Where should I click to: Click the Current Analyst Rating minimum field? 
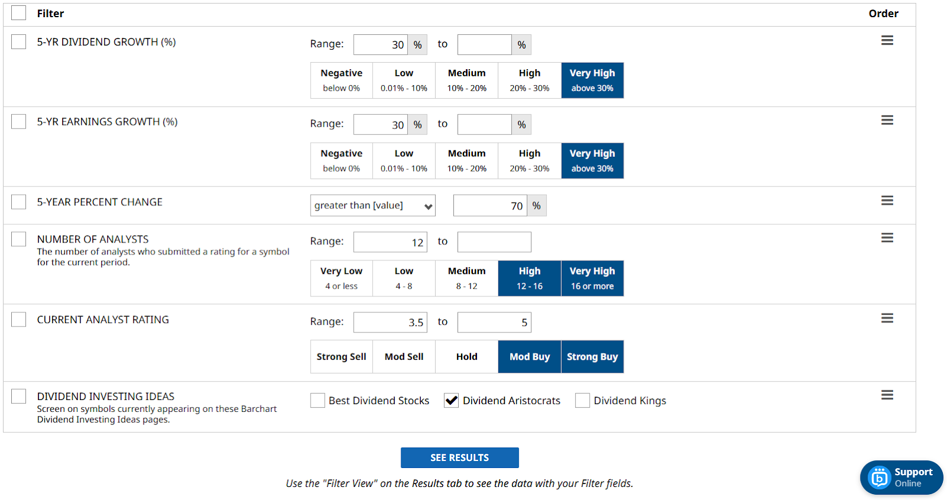[389, 322]
